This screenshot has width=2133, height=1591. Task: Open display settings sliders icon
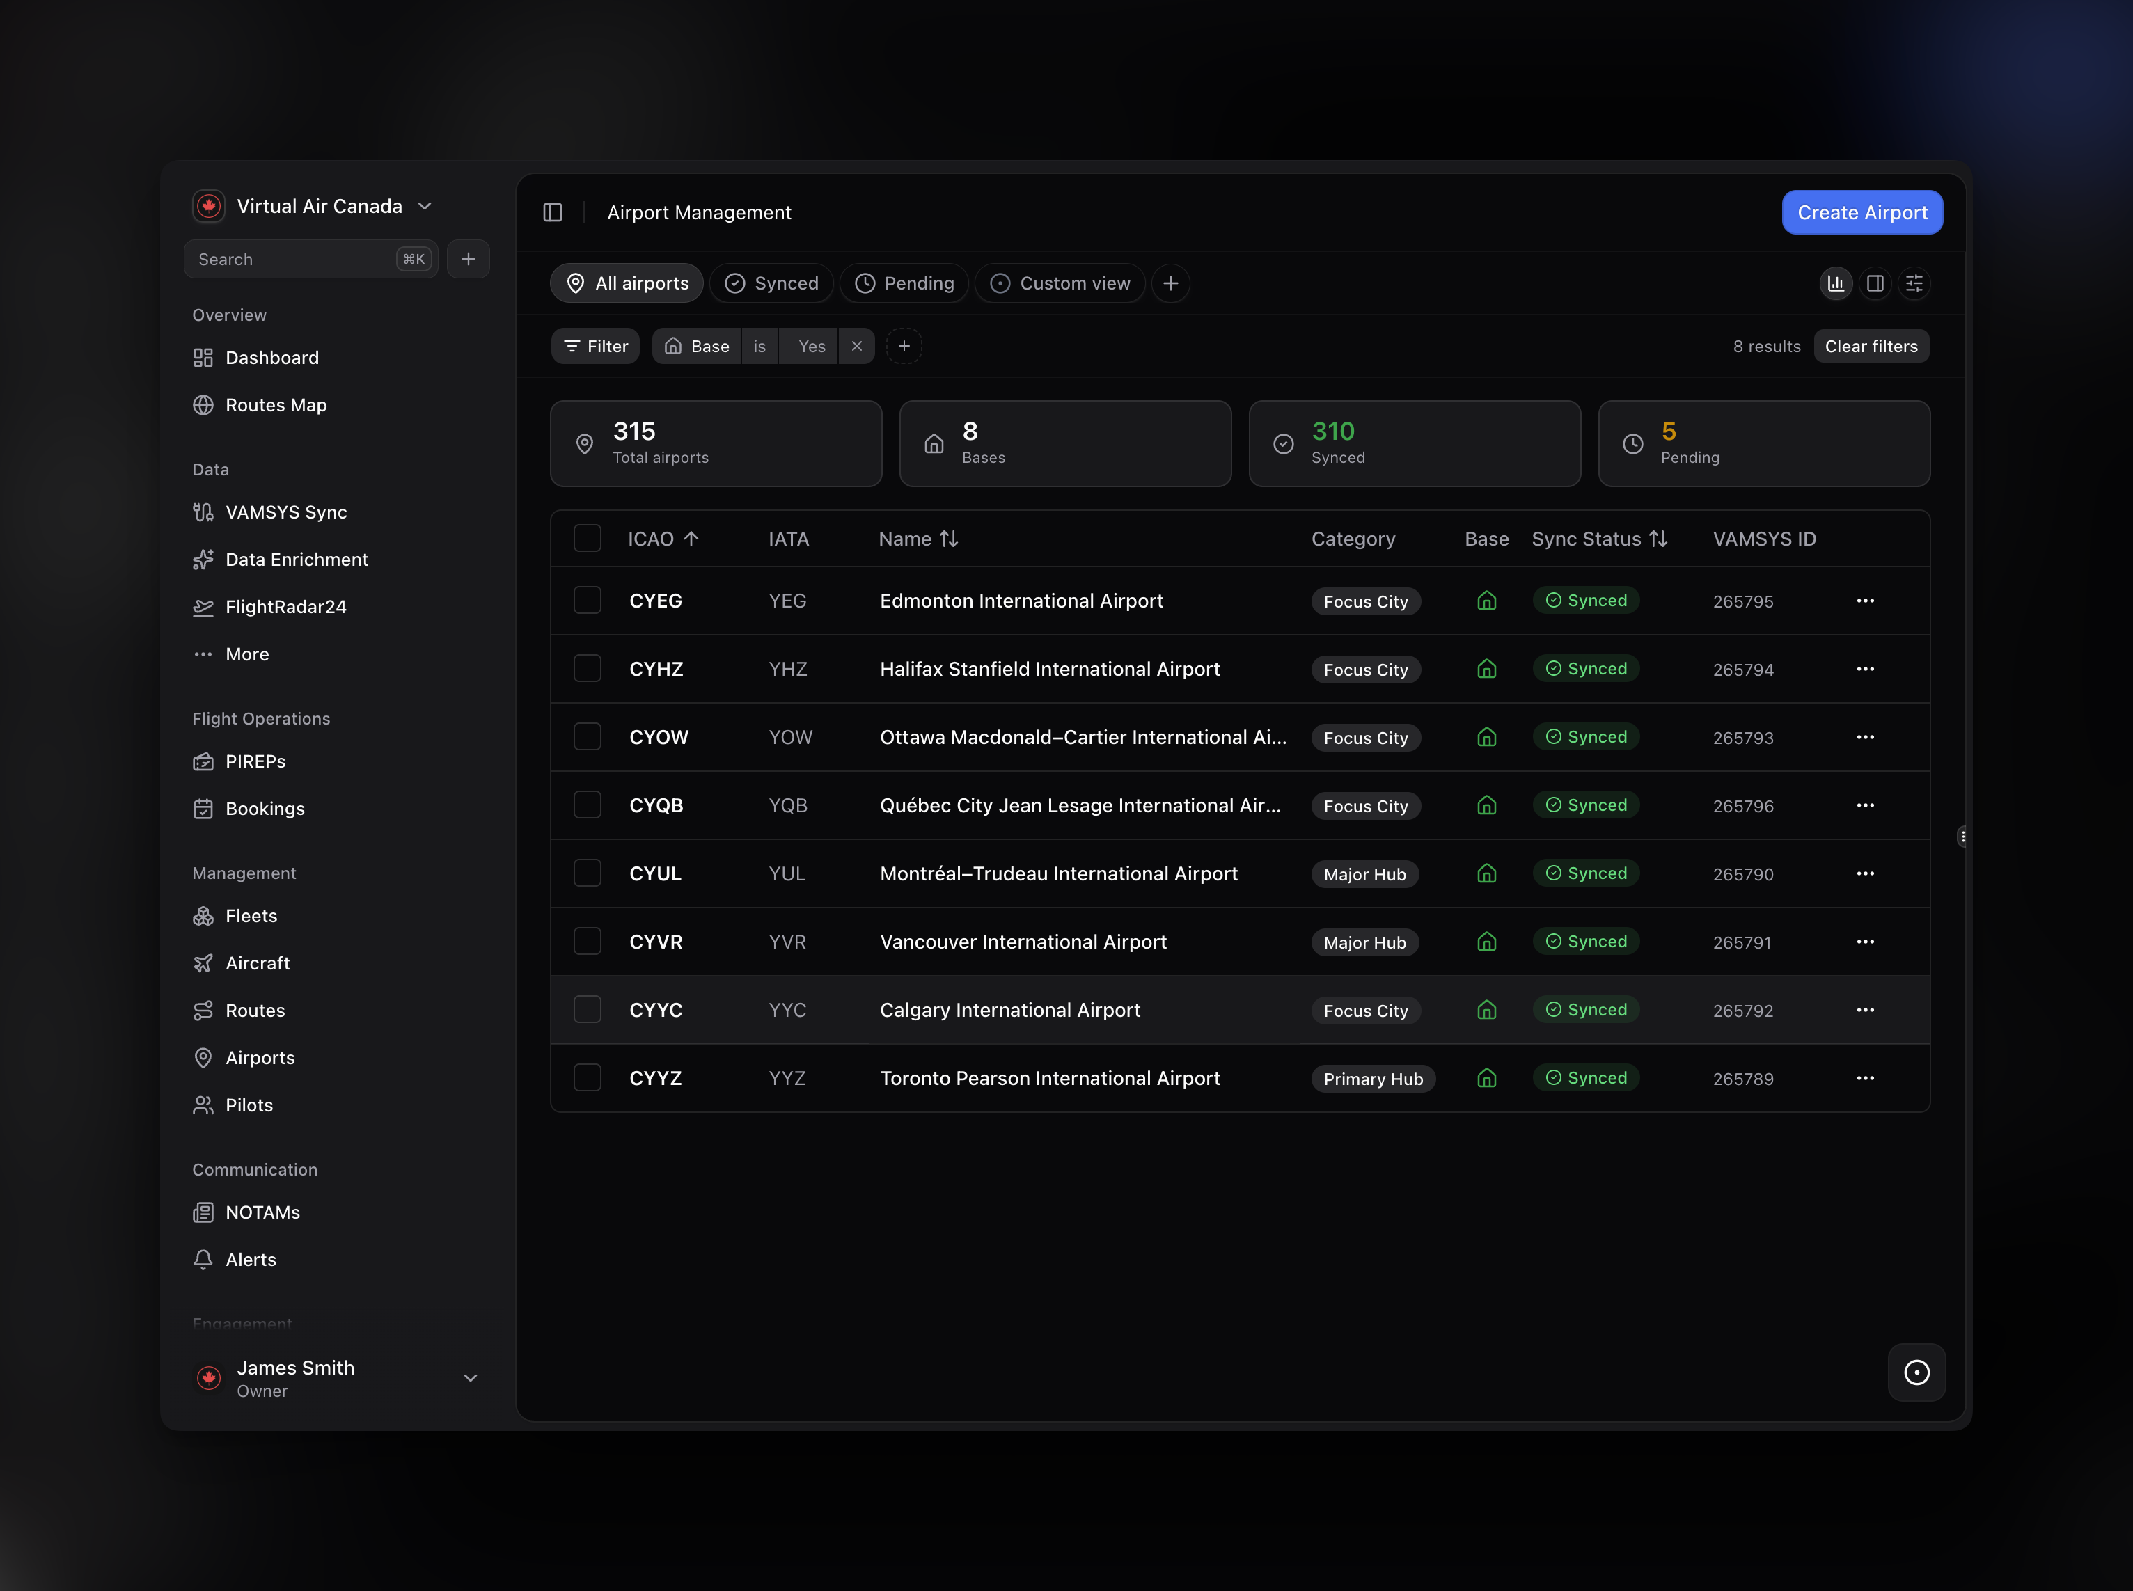pos(1914,283)
